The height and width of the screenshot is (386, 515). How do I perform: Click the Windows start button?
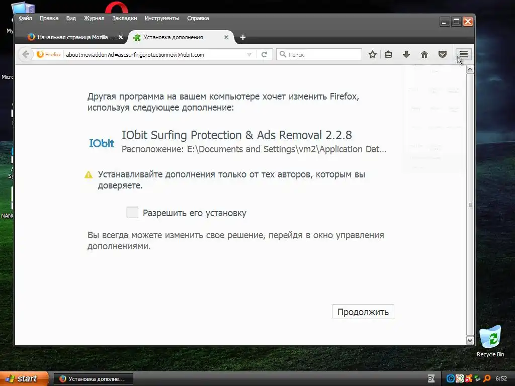coord(24,378)
